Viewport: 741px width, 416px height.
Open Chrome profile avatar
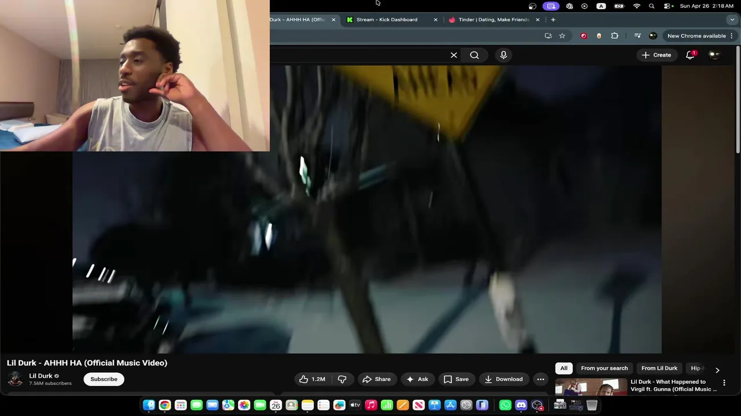(653, 36)
